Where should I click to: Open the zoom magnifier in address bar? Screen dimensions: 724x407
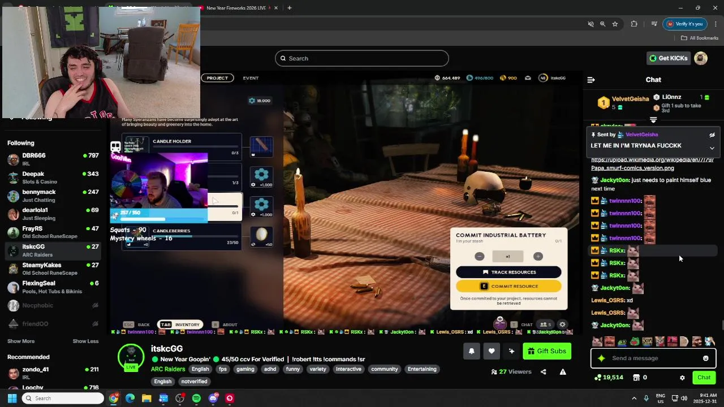(602, 24)
